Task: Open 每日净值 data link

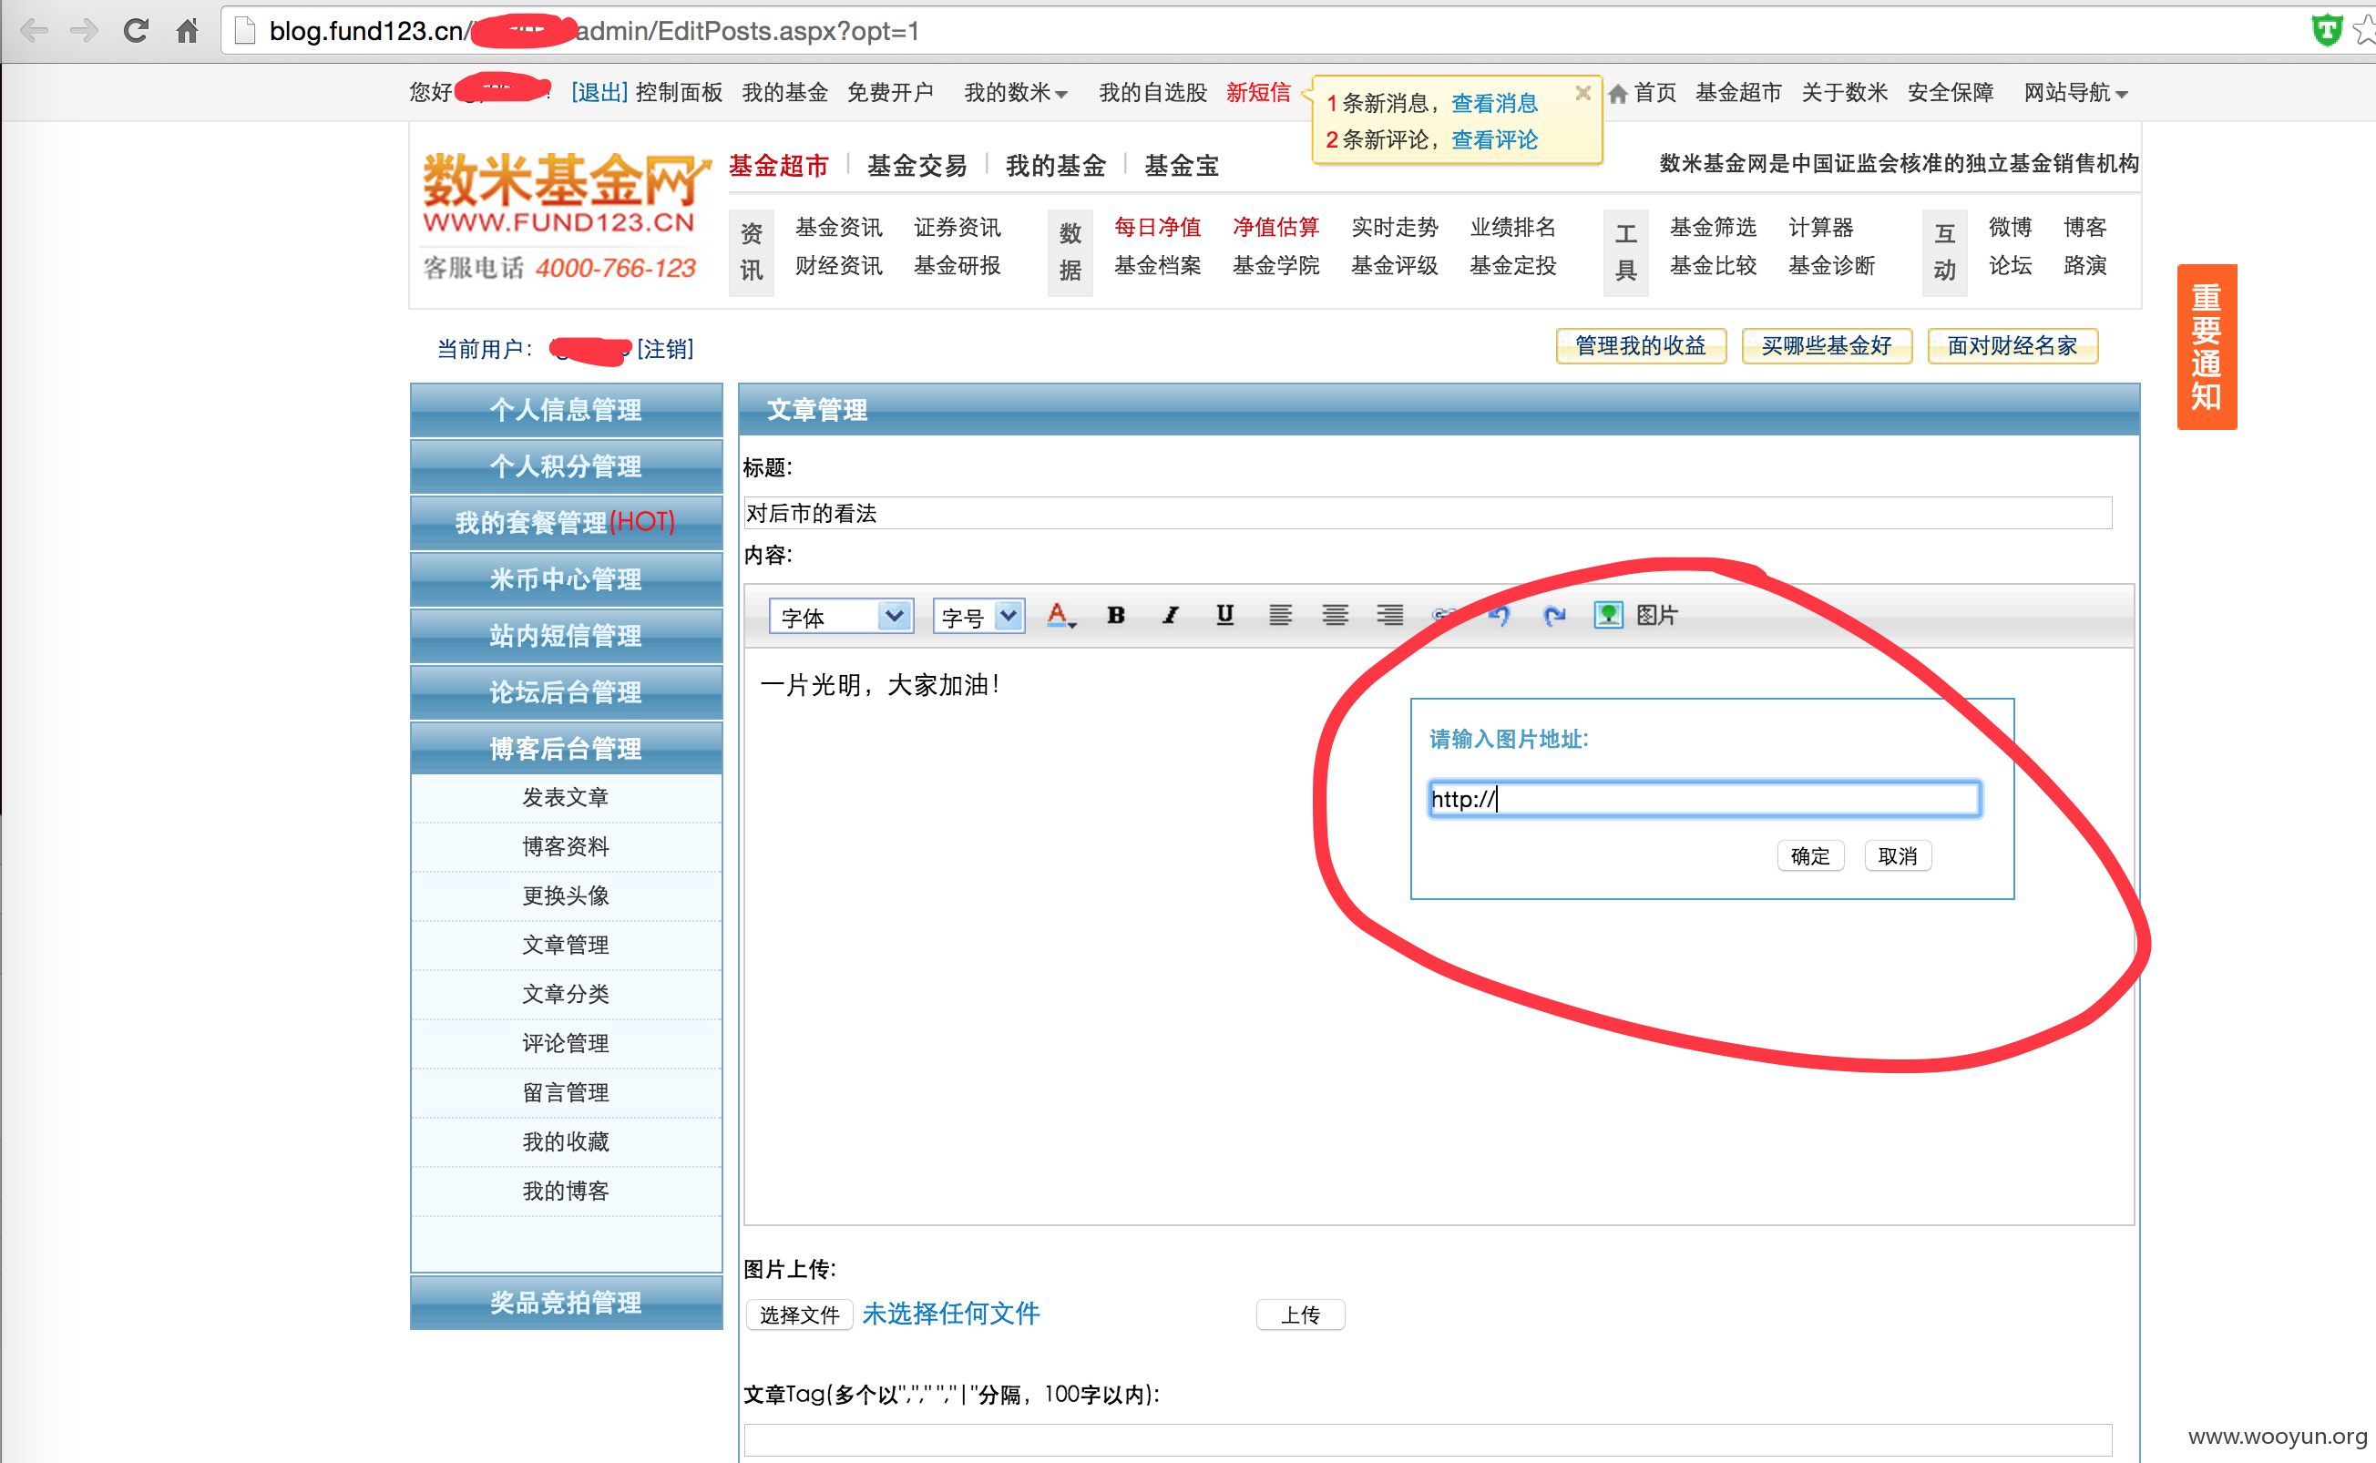Action: click(x=1157, y=228)
